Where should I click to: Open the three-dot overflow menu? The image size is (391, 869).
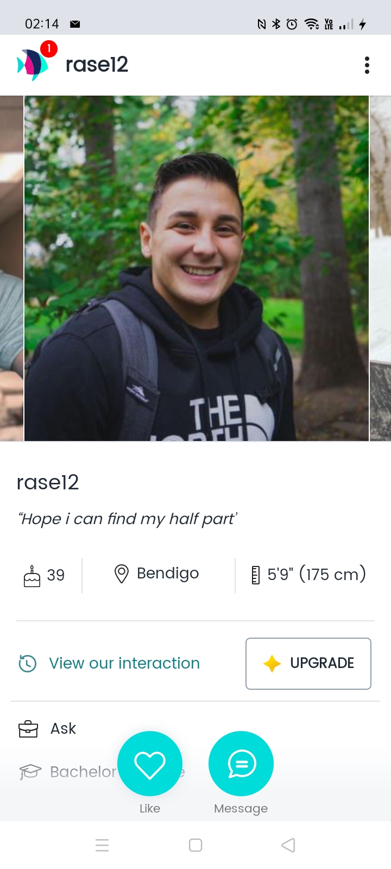(367, 65)
